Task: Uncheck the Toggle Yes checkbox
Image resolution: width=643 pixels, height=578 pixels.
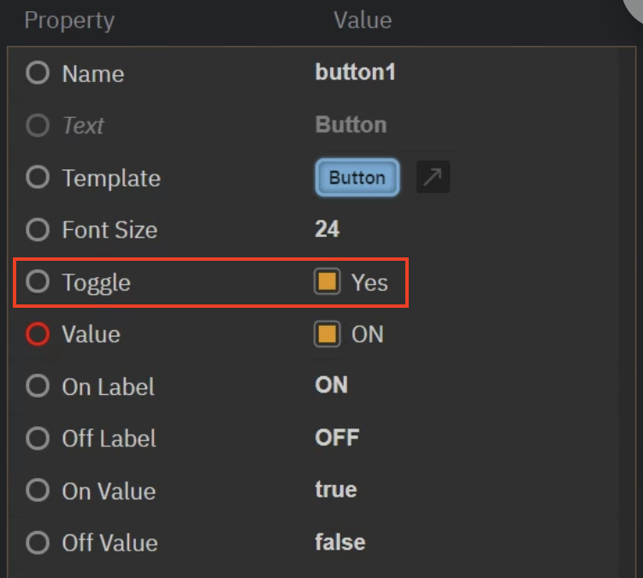Action: click(327, 282)
